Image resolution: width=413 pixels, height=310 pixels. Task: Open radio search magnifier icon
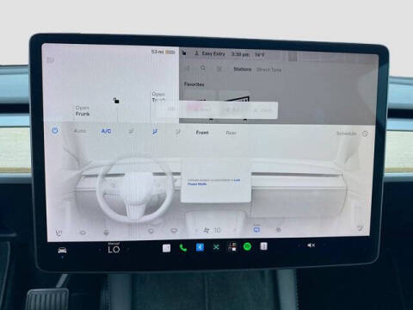tap(203, 68)
